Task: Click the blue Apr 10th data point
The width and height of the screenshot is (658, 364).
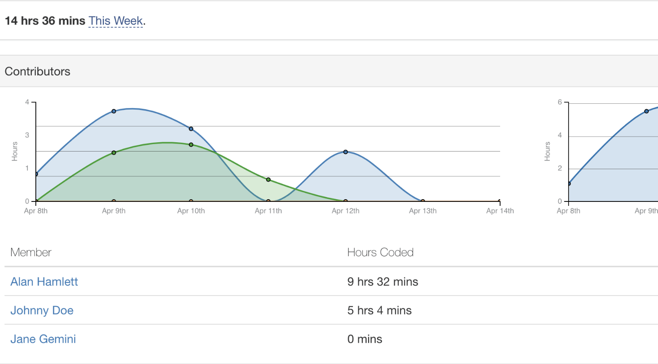Action: click(x=191, y=128)
